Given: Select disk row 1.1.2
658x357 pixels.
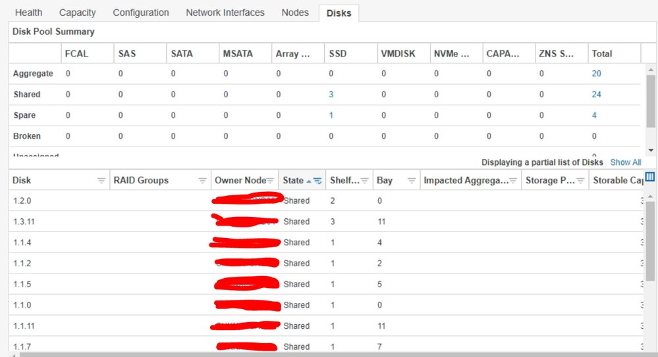Looking at the screenshot, I should [326, 263].
